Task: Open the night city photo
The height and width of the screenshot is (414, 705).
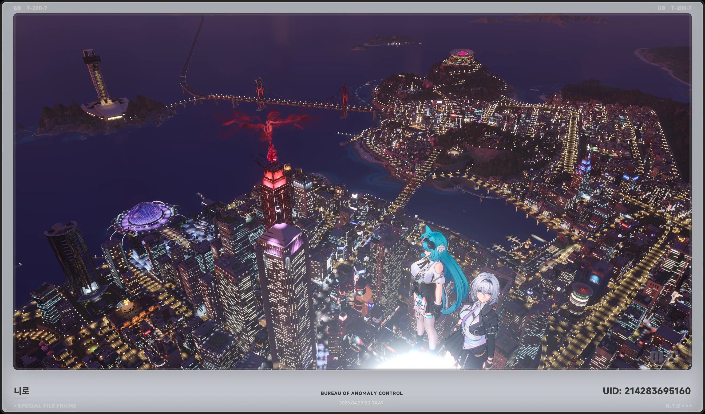Action: pos(352,191)
